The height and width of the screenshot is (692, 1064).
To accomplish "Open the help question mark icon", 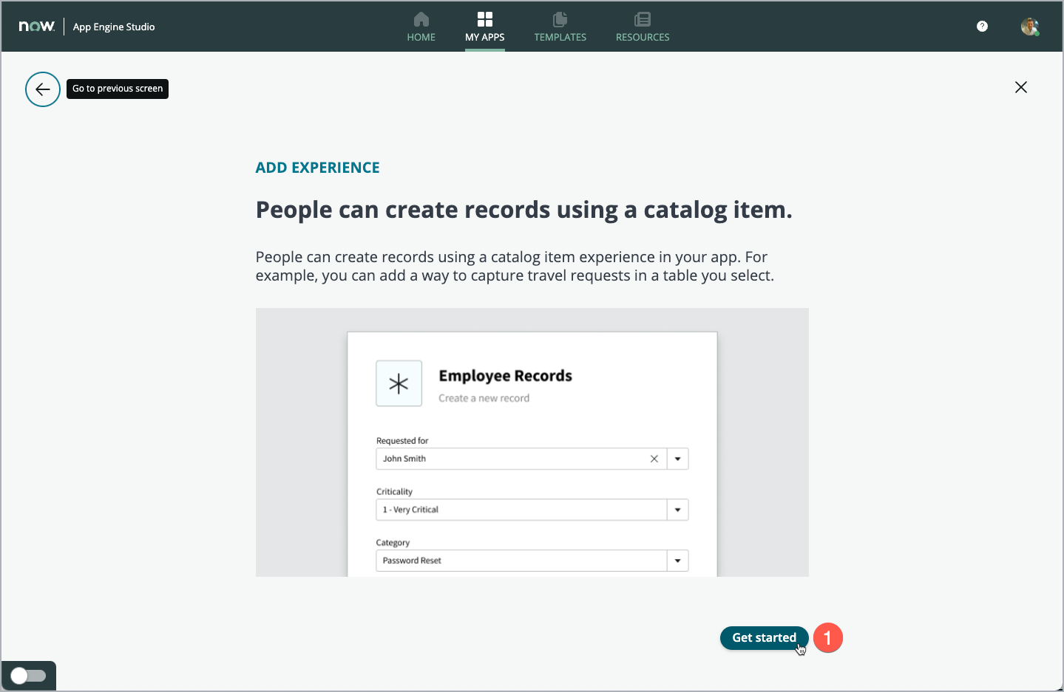I will click(x=982, y=27).
